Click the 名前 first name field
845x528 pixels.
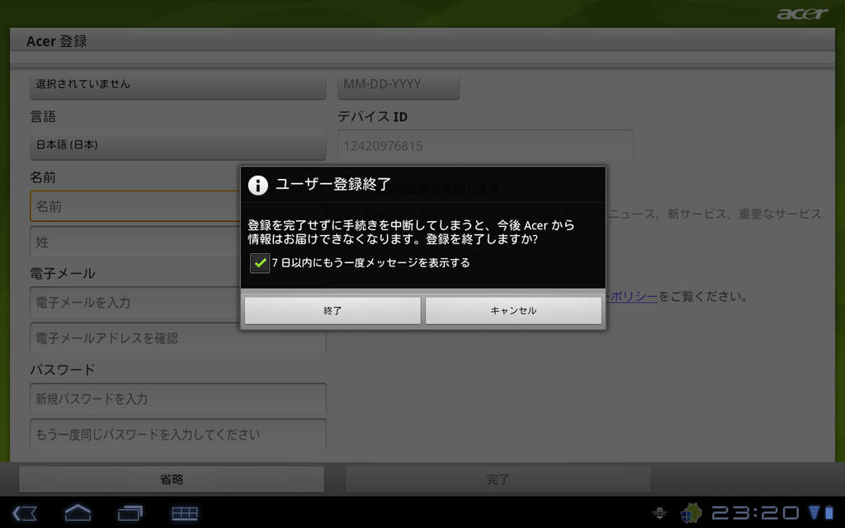pyautogui.click(x=135, y=206)
